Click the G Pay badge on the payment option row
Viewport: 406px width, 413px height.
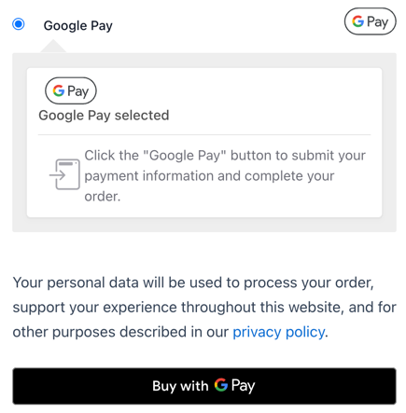[370, 21]
